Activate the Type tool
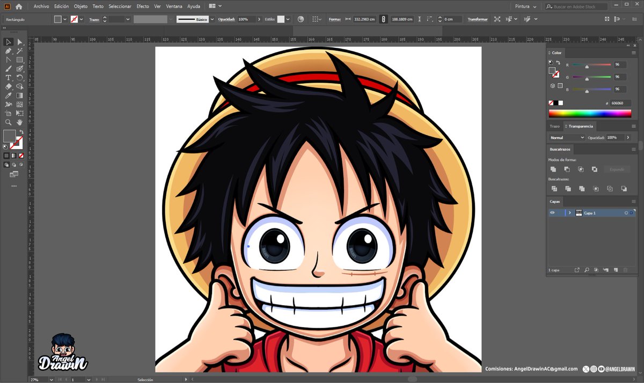Viewport: 644px width, 383px height. point(8,78)
